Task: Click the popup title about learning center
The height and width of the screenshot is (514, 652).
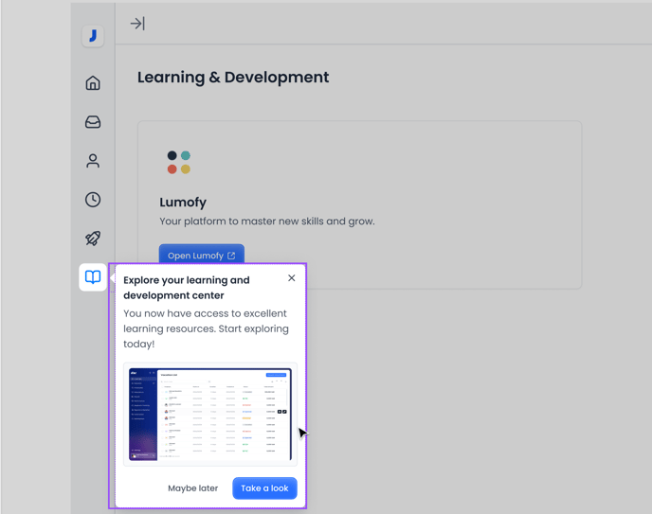Action: point(187,288)
